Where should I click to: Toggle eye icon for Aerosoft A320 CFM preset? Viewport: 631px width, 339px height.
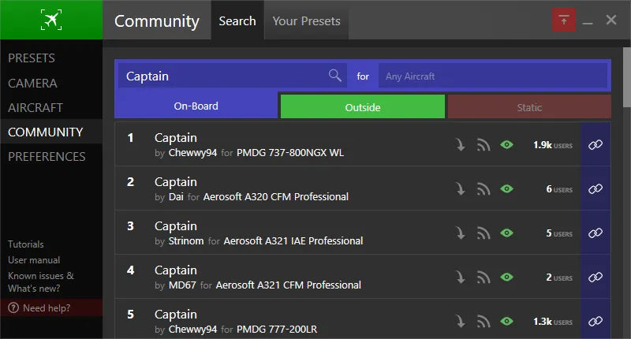pyautogui.click(x=507, y=188)
